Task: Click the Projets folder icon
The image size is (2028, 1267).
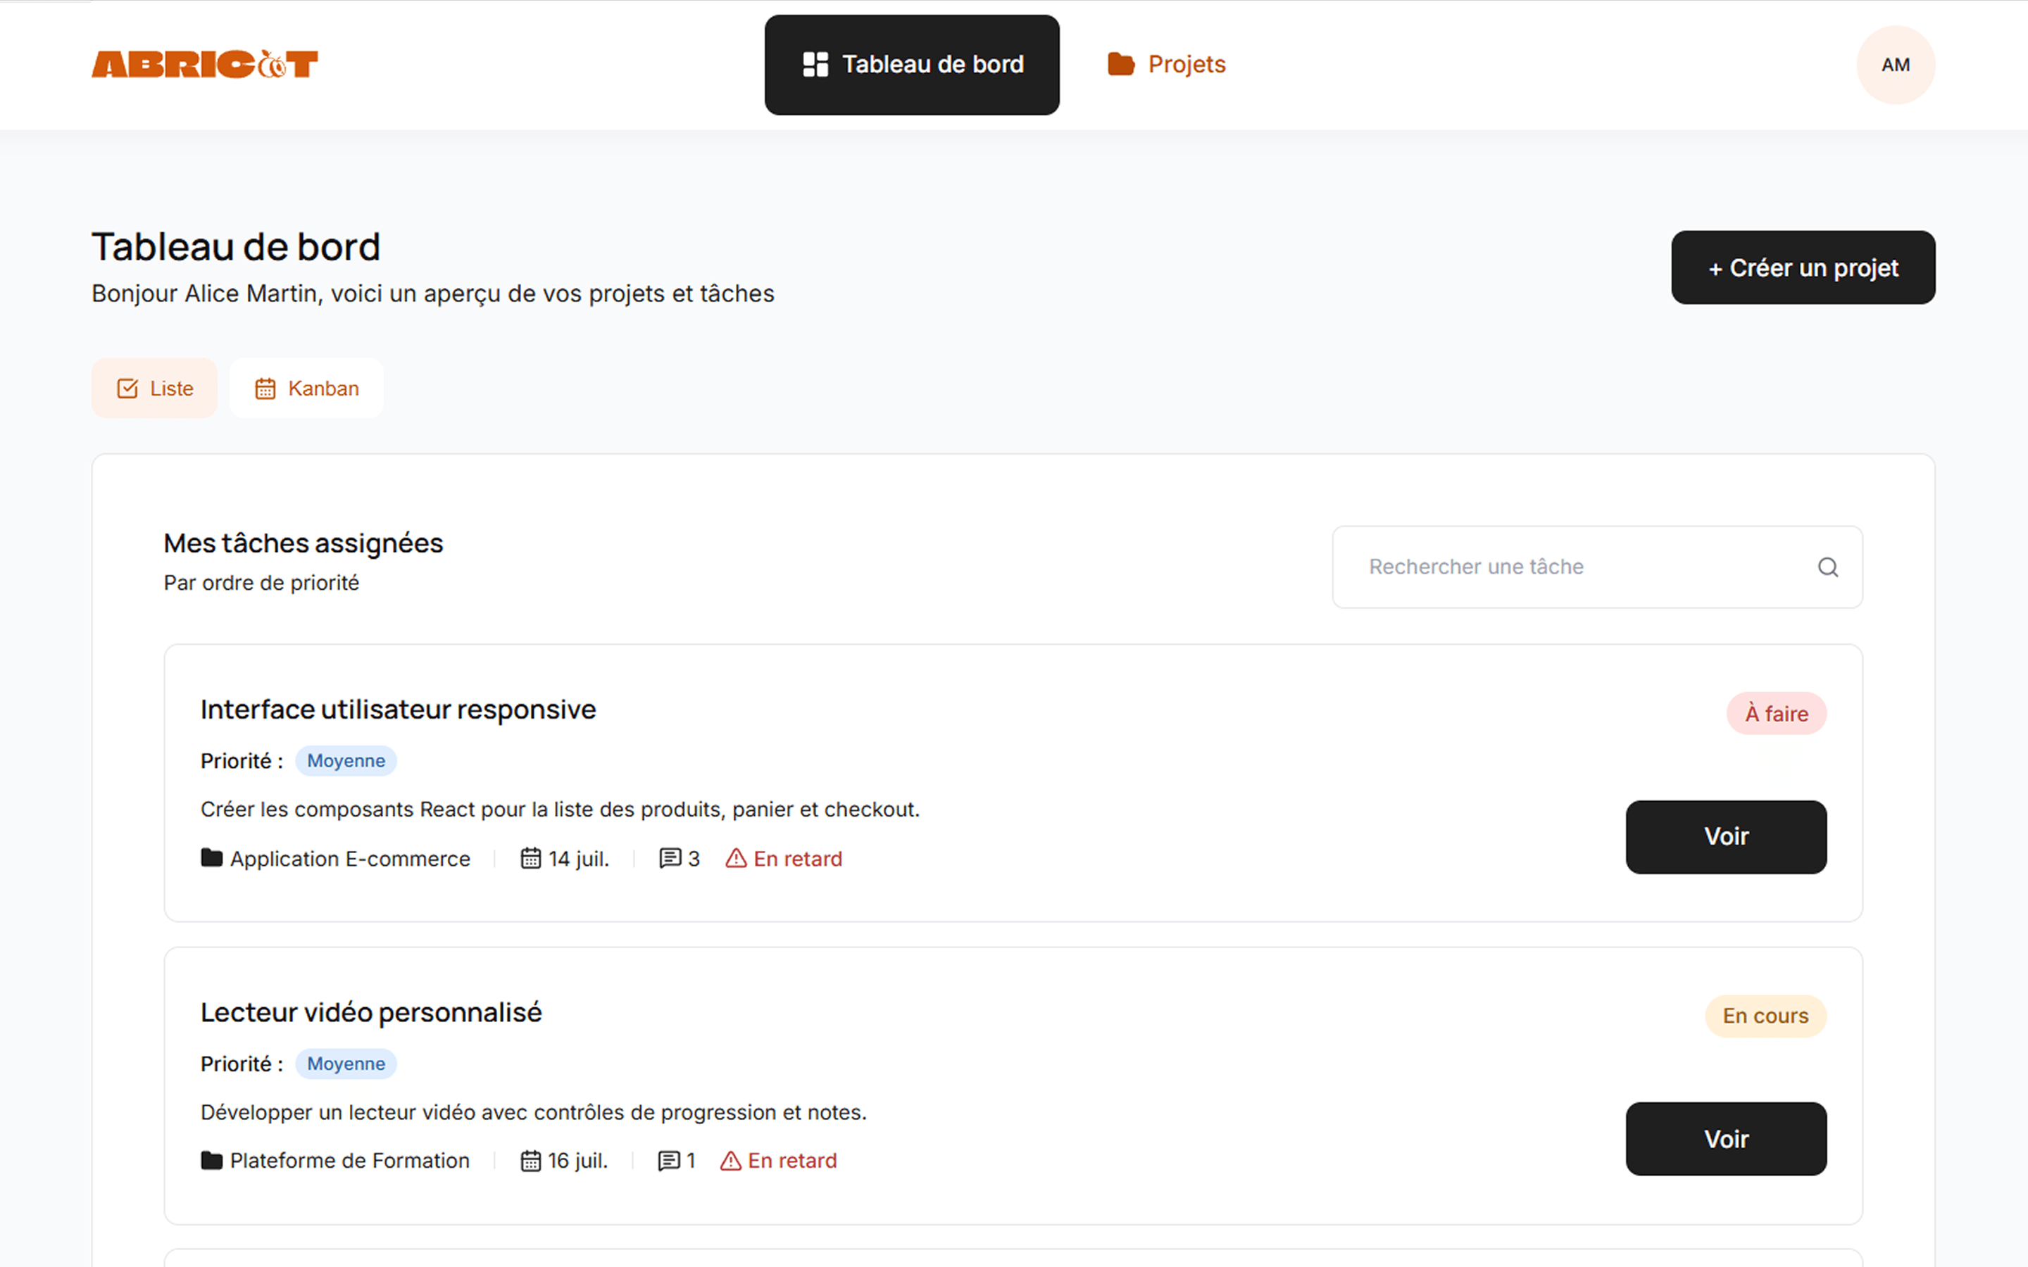Action: pyautogui.click(x=1120, y=65)
